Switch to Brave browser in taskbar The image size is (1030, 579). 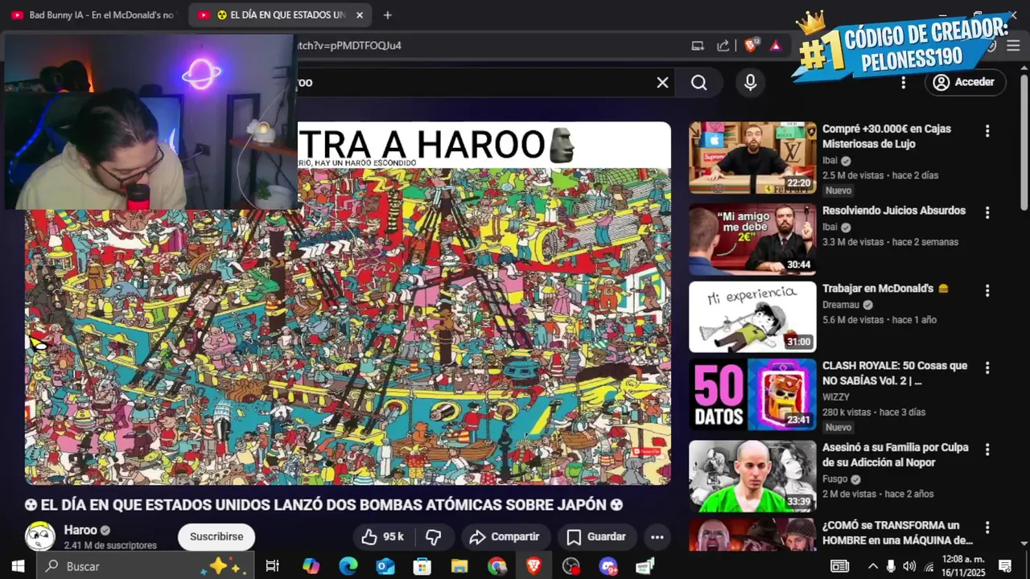534,566
